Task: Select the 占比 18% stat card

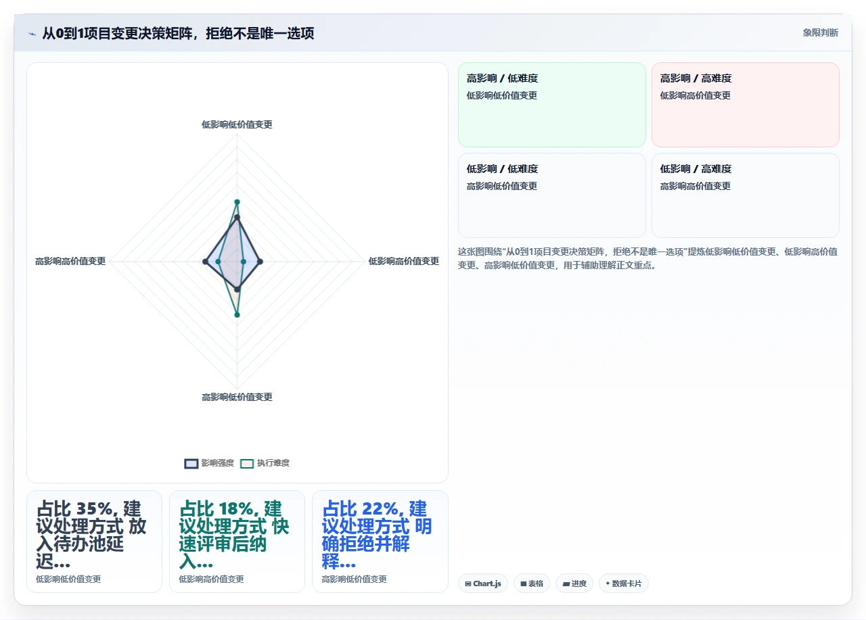Action: point(237,542)
